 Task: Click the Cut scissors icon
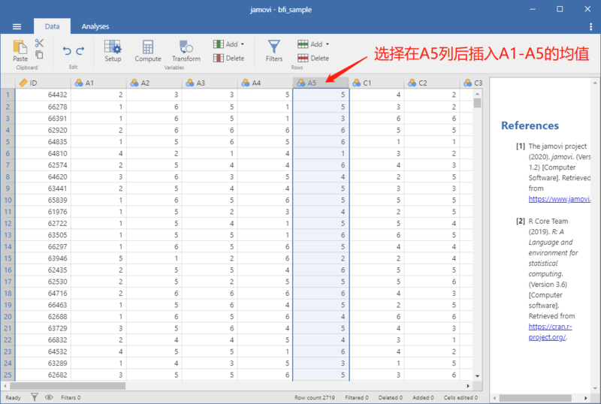click(x=39, y=43)
